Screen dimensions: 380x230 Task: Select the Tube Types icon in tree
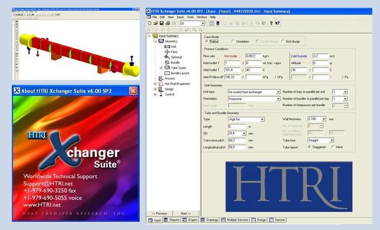click(167, 68)
